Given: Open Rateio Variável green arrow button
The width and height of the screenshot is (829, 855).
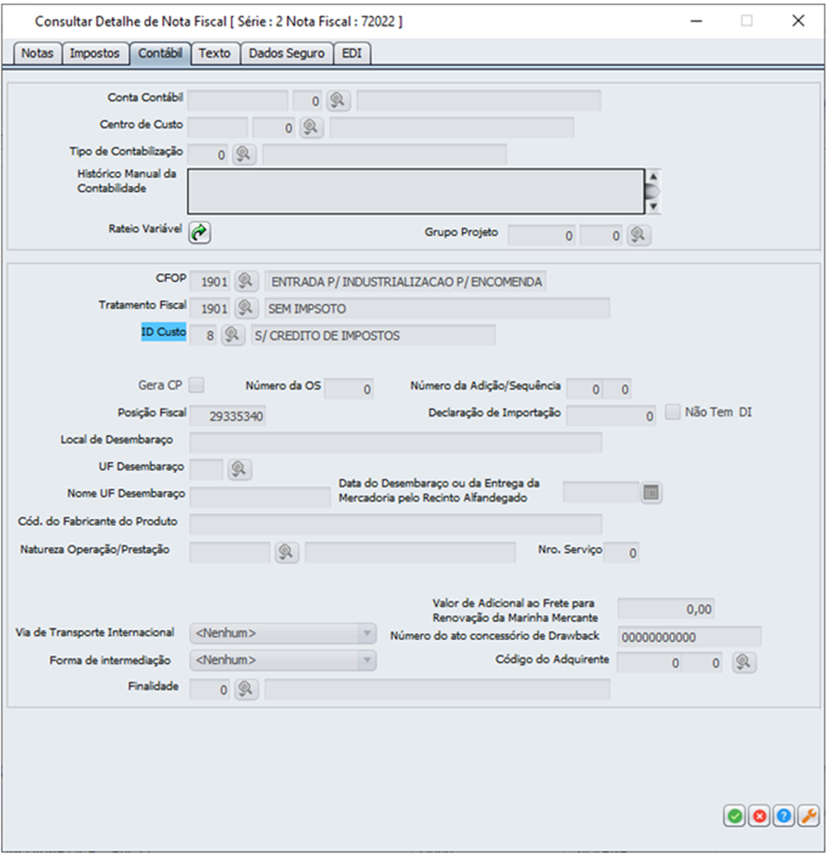Looking at the screenshot, I should point(198,233).
